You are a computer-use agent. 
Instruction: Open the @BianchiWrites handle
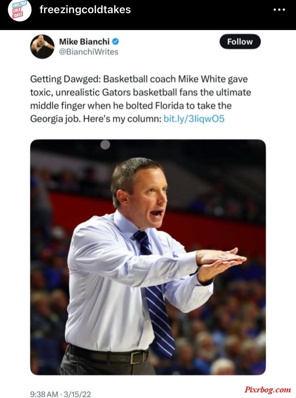[x=89, y=52]
